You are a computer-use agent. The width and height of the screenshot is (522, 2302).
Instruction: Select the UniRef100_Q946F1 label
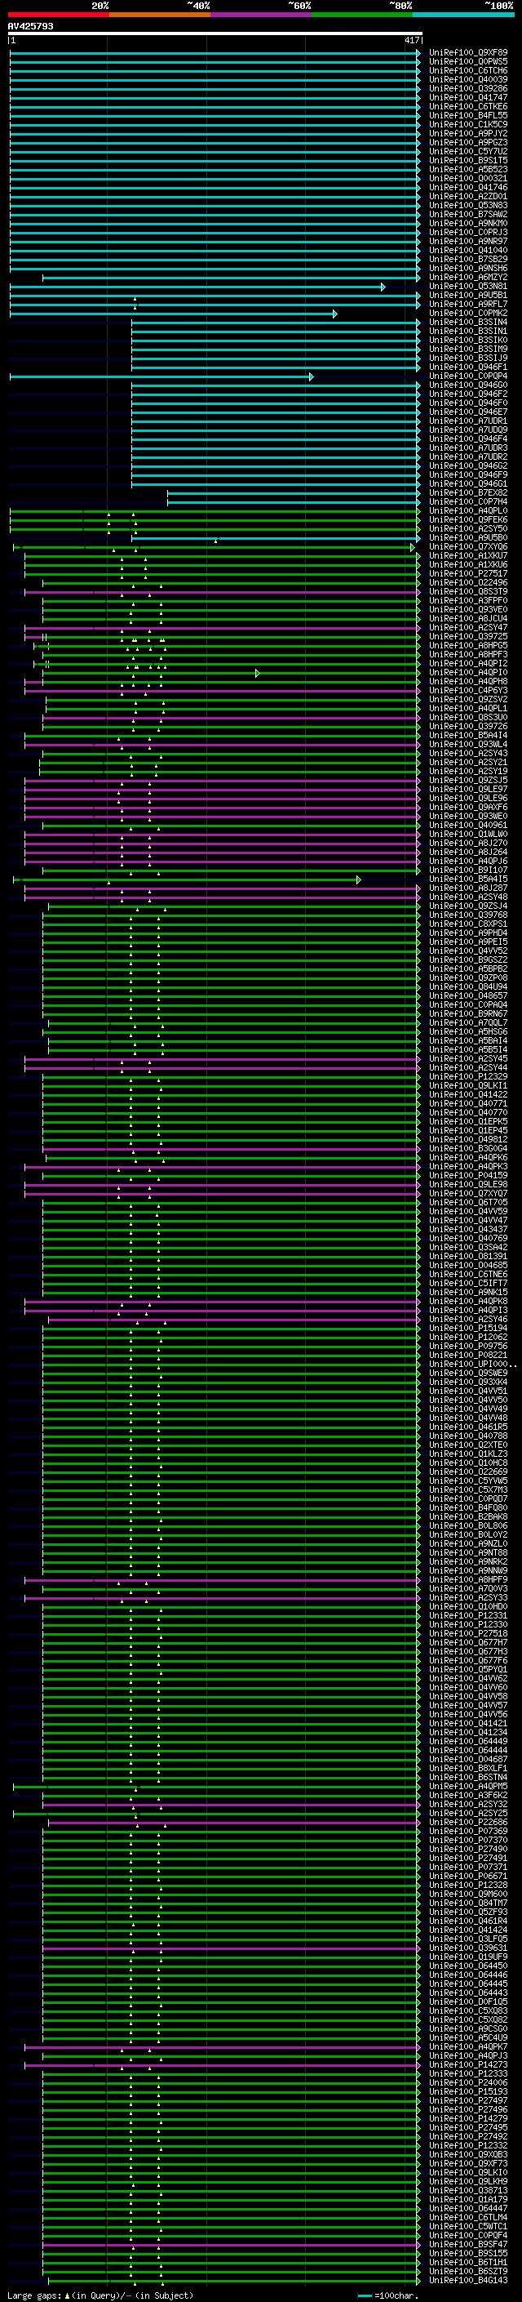(x=468, y=367)
